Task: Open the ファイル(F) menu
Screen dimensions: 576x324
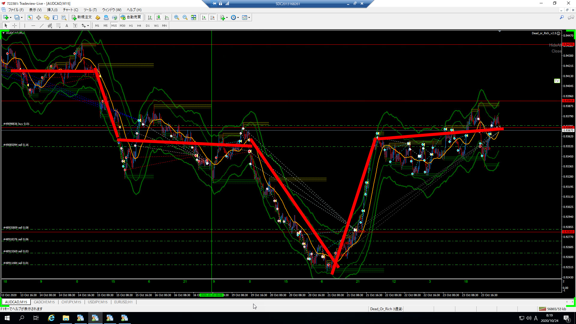Action: 16,10
